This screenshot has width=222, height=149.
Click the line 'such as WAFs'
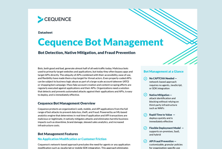pos(157,108)
